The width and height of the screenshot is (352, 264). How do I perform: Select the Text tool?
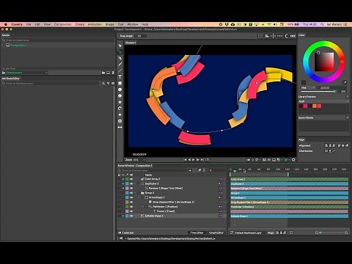pyautogui.click(x=120, y=77)
